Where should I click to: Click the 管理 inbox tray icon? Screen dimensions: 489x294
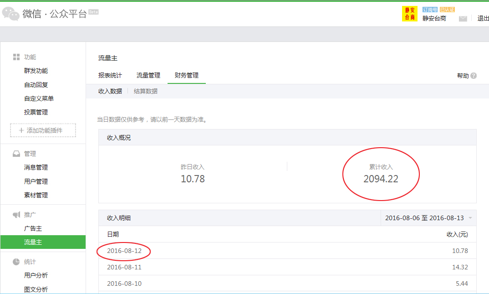16,154
